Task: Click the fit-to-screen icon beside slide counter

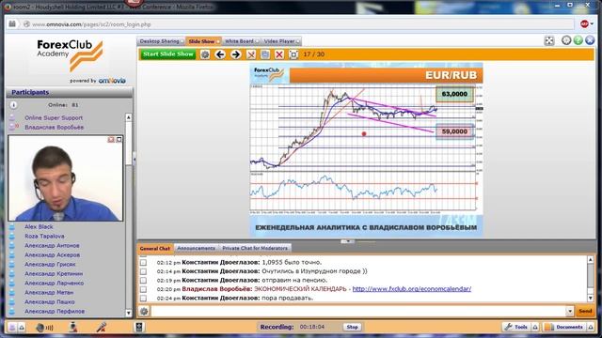Action: [x=293, y=54]
